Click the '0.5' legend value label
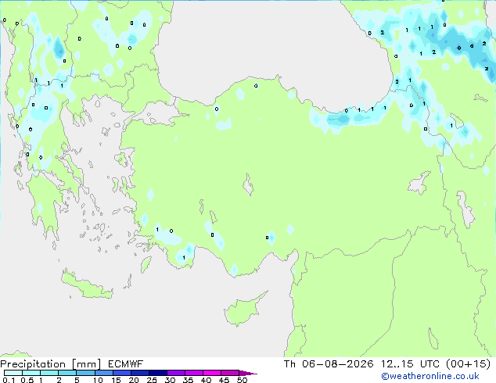The image size is (496, 383). 27,380
